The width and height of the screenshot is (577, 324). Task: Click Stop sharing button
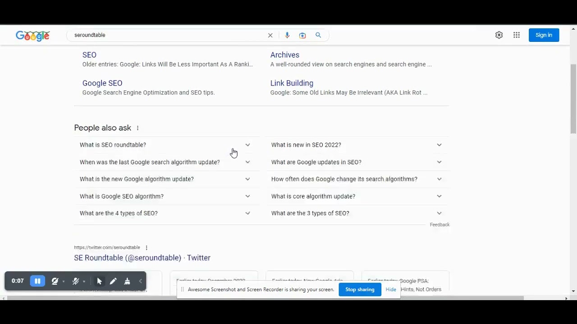pos(360,289)
